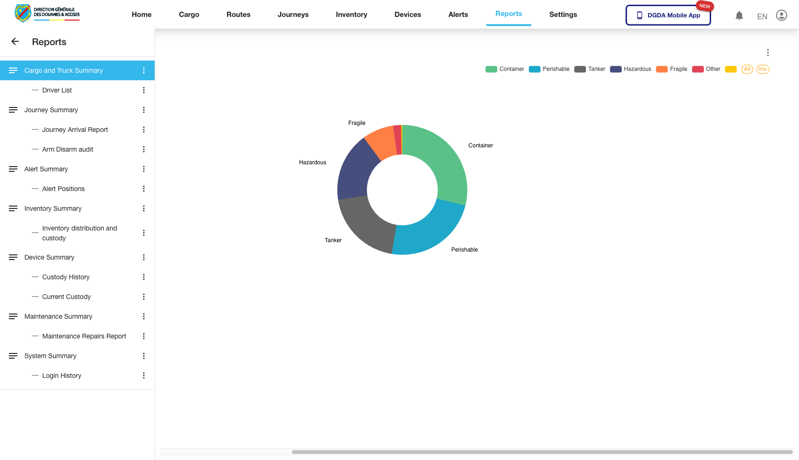Open Custody History three-dot menu
This screenshot has height=460, width=799.
(x=144, y=277)
